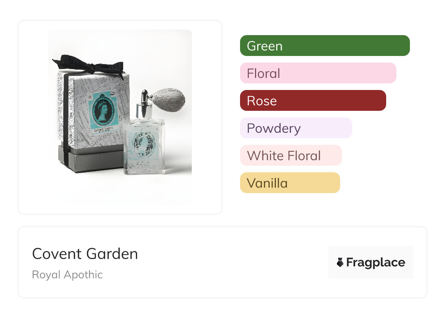Click the Fragplace perfume bottle logo icon
The width and height of the screenshot is (445, 316).
340,262
